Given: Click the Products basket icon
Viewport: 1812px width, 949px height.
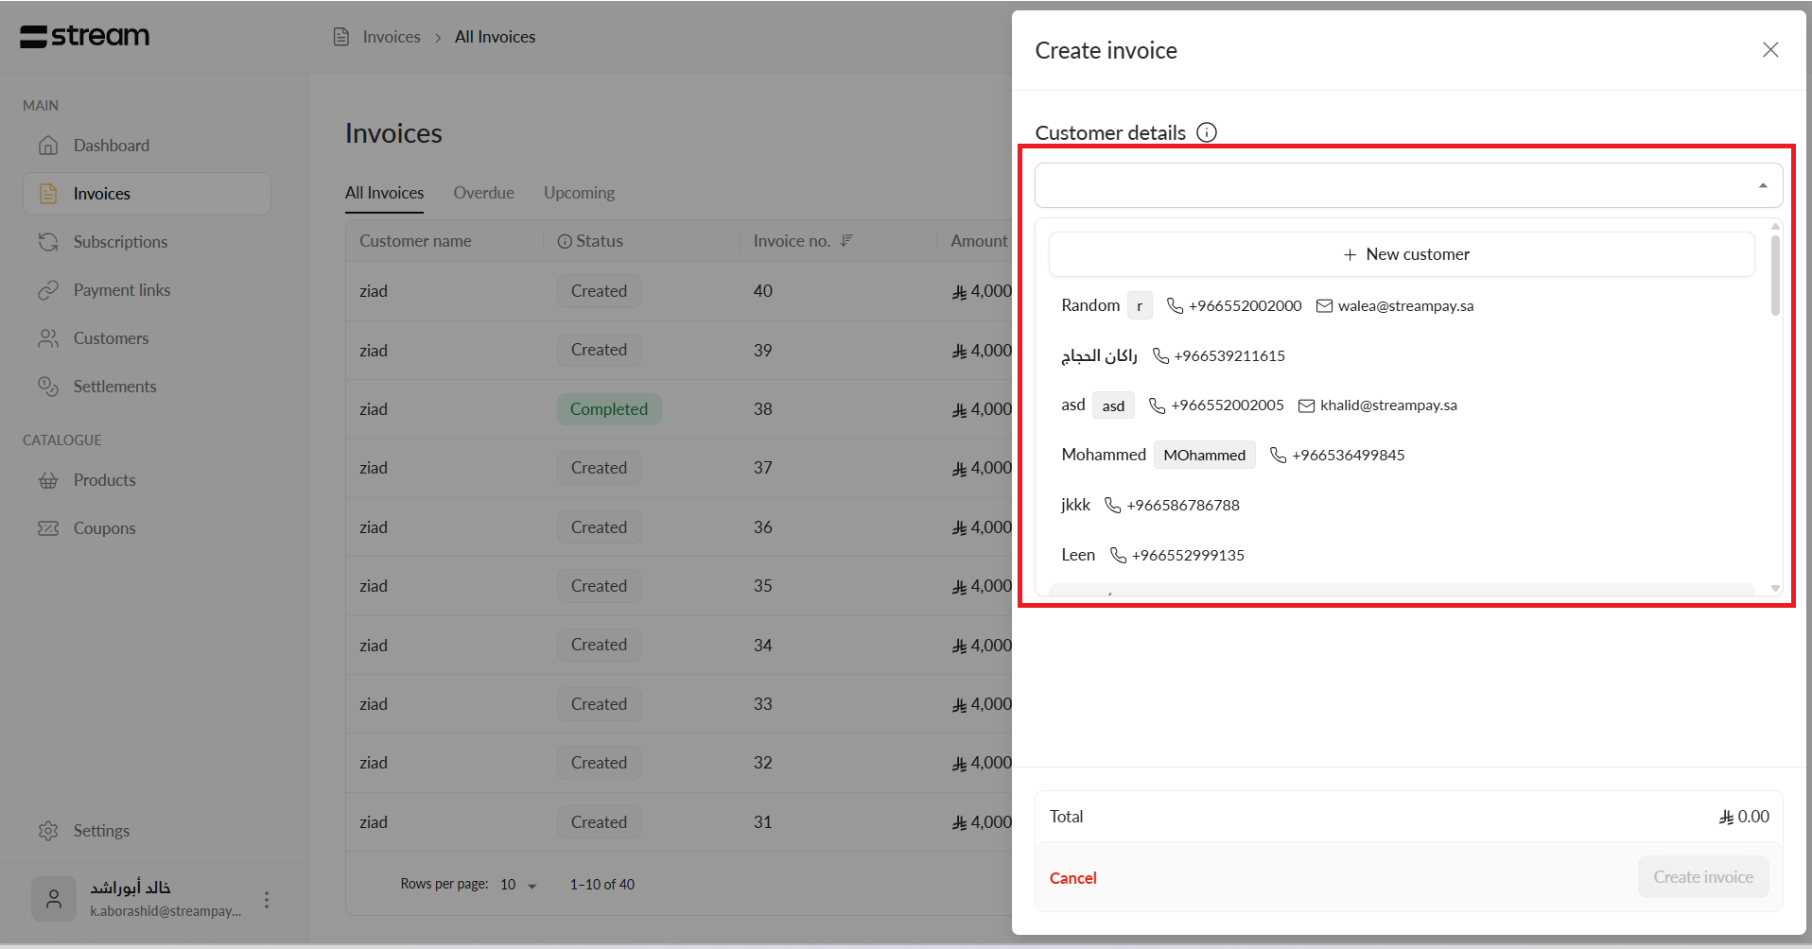Looking at the screenshot, I should pyautogui.click(x=48, y=480).
